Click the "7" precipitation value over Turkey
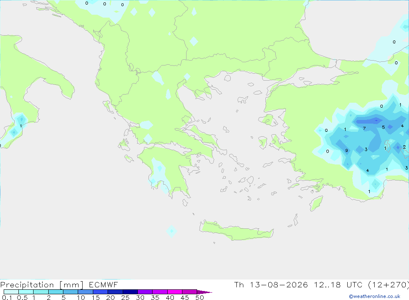The height and width of the screenshot is (300, 409). (x=364, y=128)
